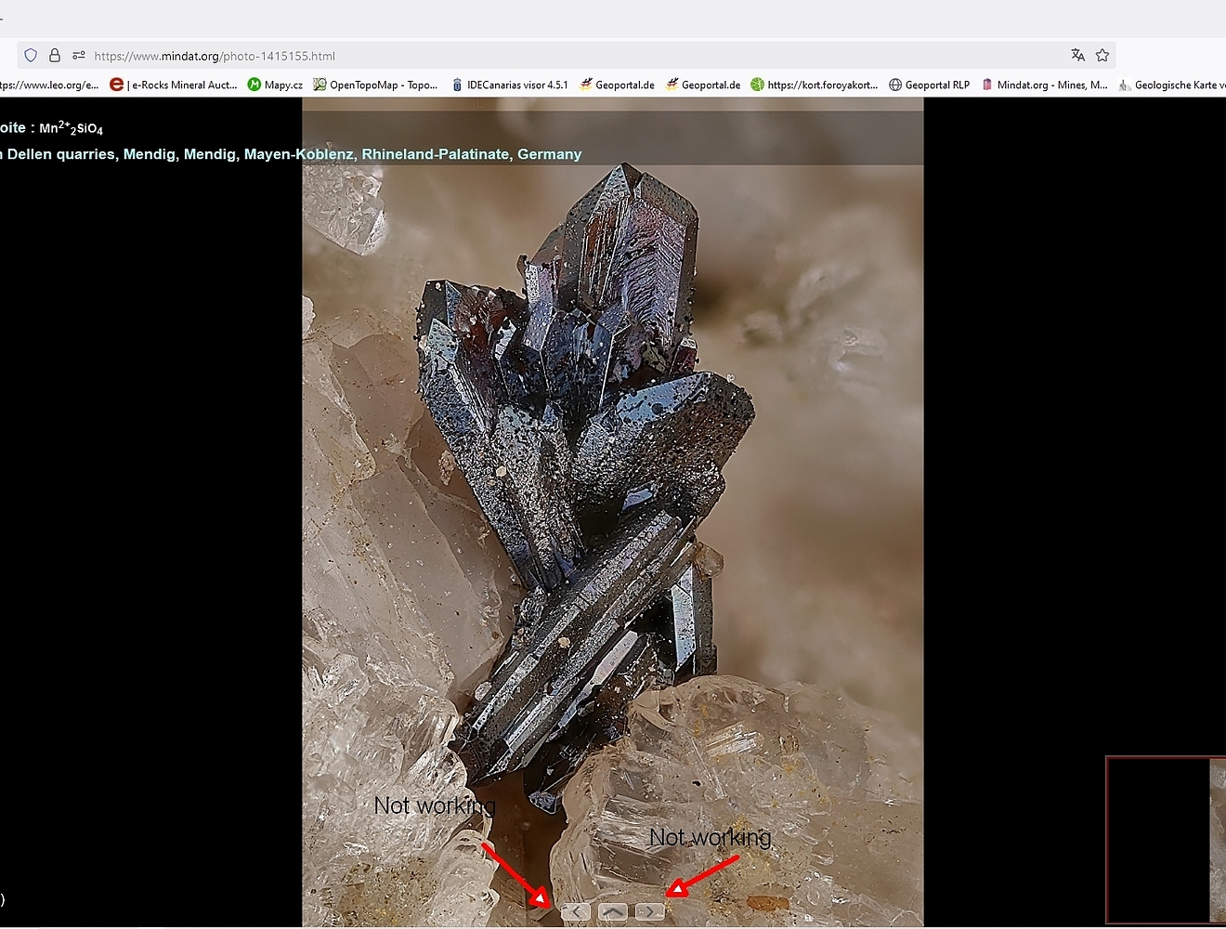The width and height of the screenshot is (1226, 929).
Task: Click the previous photo arrow below the image
Action: coord(575,911)
